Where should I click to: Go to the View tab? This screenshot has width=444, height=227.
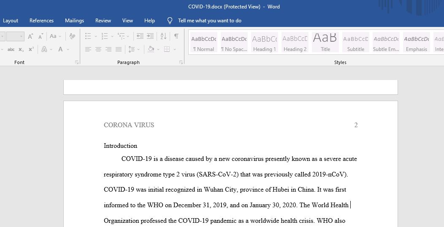(x=127, y=21)
